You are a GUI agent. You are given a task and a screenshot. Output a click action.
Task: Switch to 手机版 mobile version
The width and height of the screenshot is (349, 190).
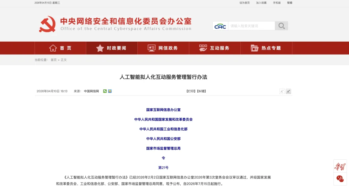277,3
